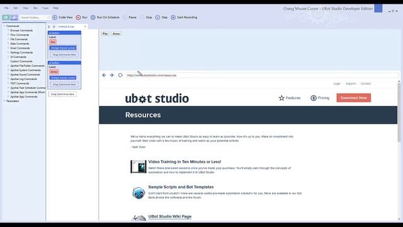Collapse the Commands tree node
The image size is (403, 227).
tap(4, 26)
